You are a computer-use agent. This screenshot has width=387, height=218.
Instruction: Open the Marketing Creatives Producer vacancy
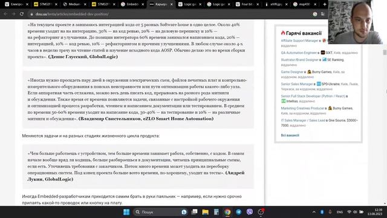tap(302, 108)
